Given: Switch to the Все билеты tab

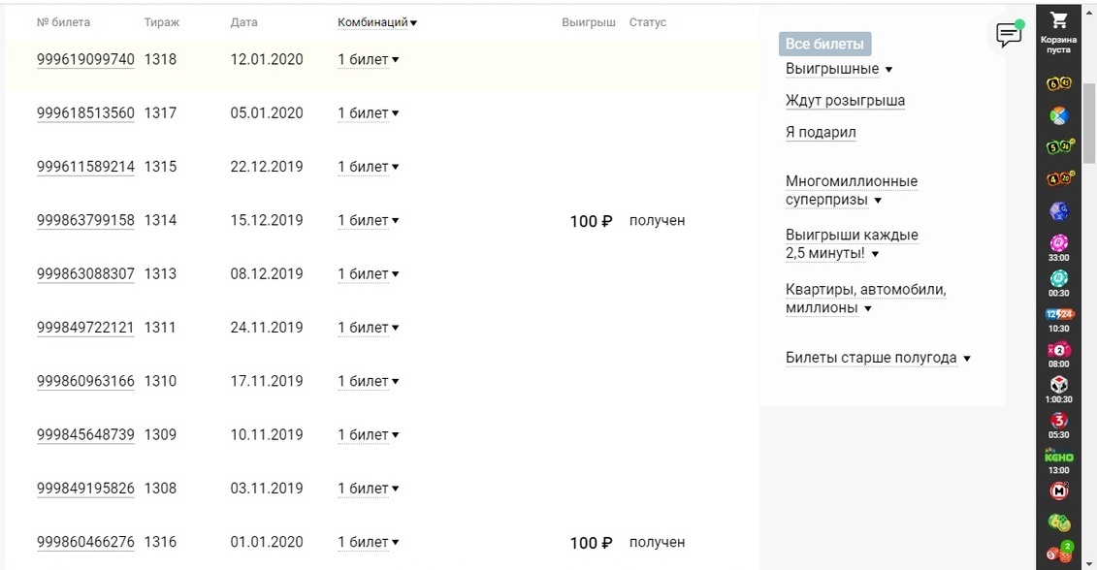Looking at the screenshot, I should [823, 43].
